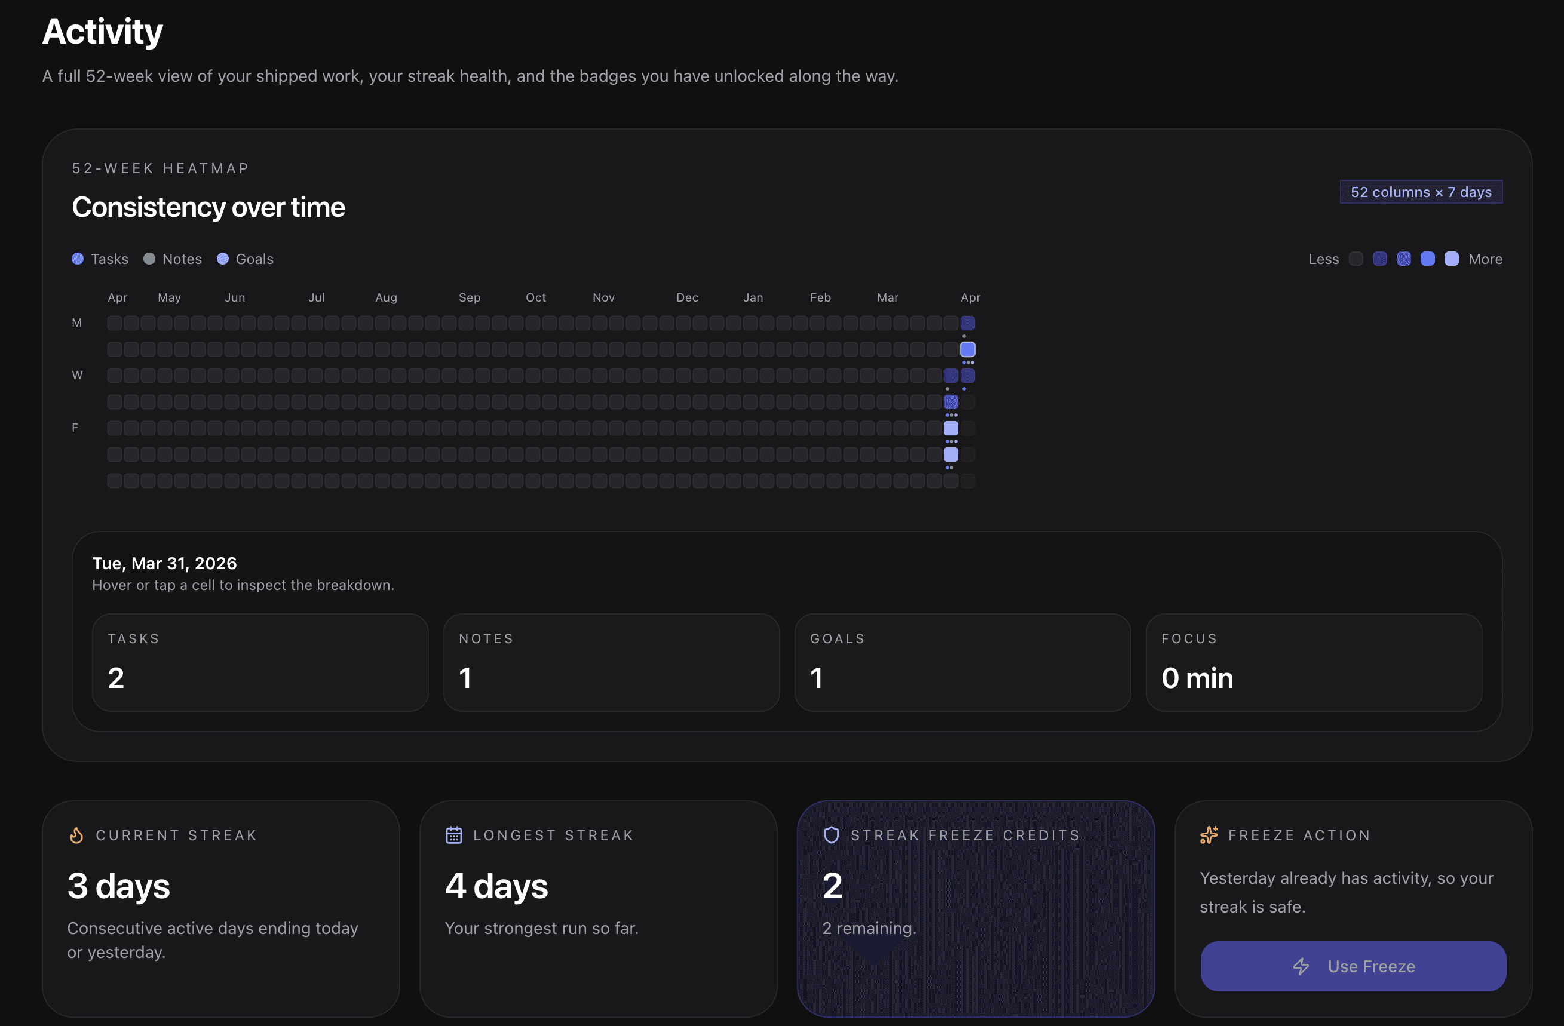Click the Activity page title
The image size is (1564, 1026).
103,32
